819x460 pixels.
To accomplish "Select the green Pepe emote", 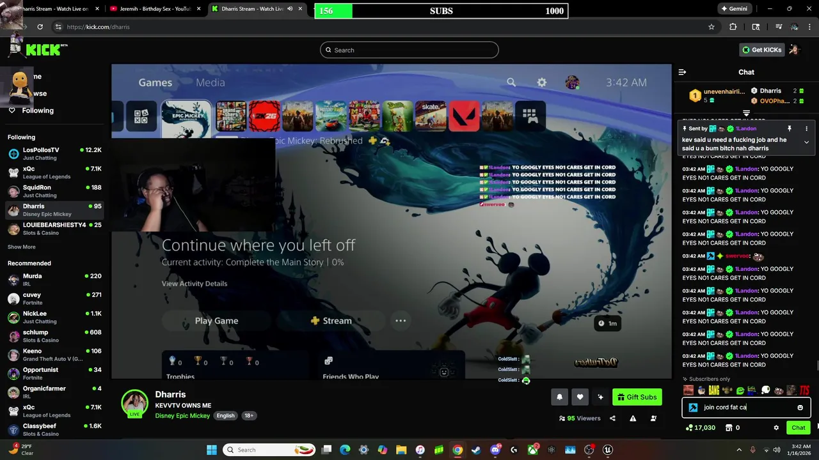I will [740, 390].
